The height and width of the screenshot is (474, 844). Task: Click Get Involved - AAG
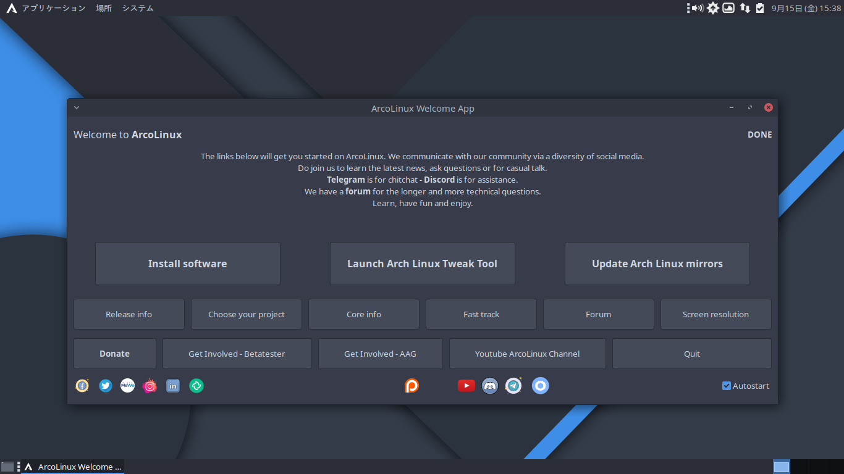coord(381,354)
